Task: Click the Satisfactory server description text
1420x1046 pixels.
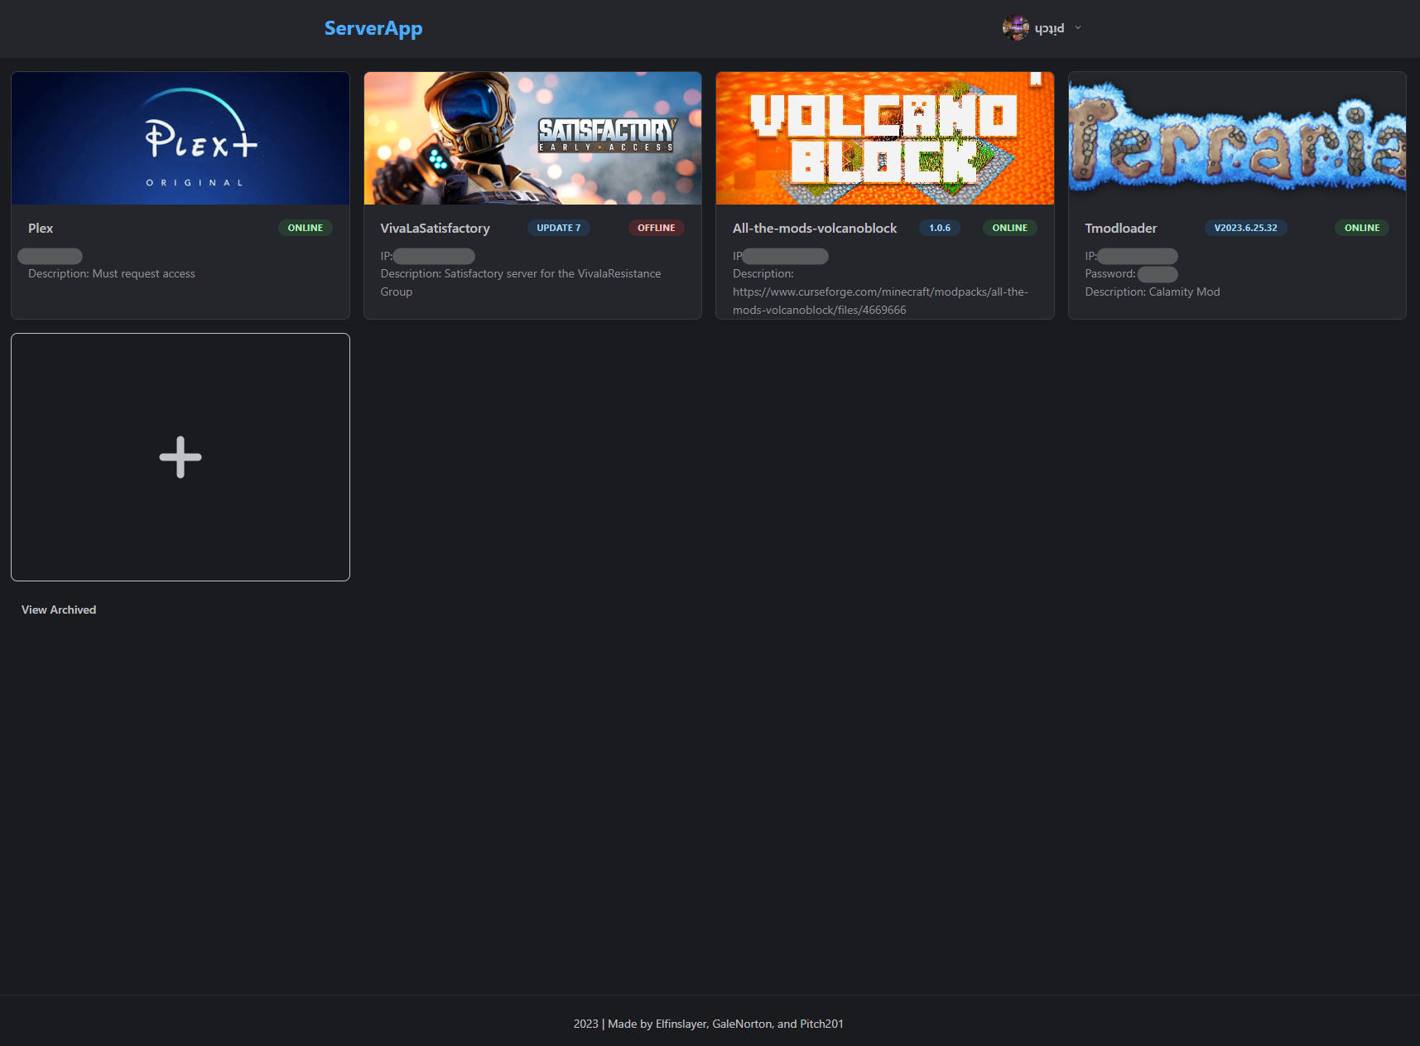Action: click(x=521, y=282)
